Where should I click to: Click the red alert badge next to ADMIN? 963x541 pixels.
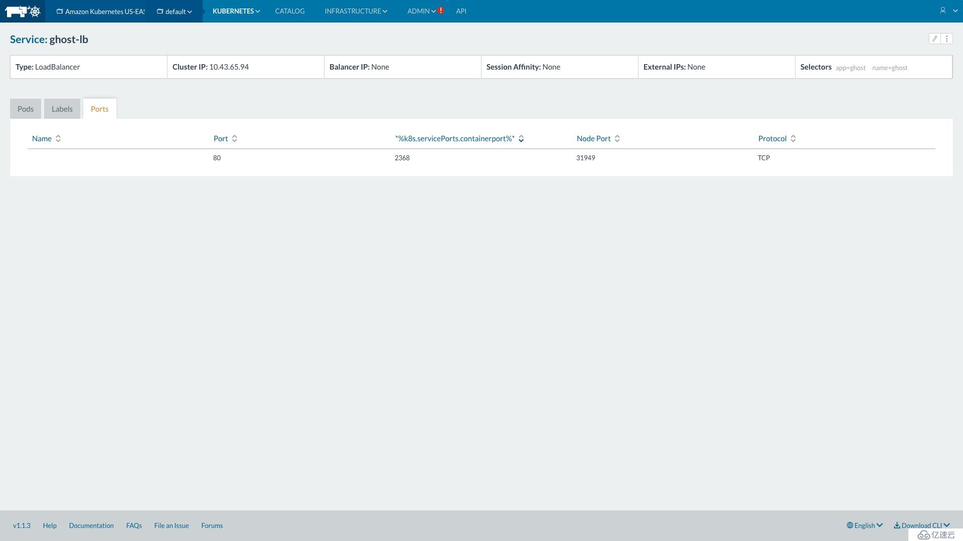click(x=441, y=10)
